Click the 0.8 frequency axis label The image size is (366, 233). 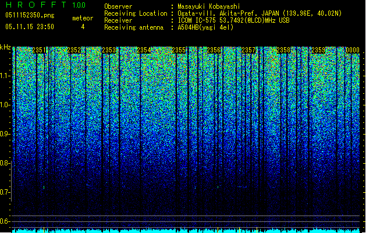pyautogui.click(x=4, y=163)
